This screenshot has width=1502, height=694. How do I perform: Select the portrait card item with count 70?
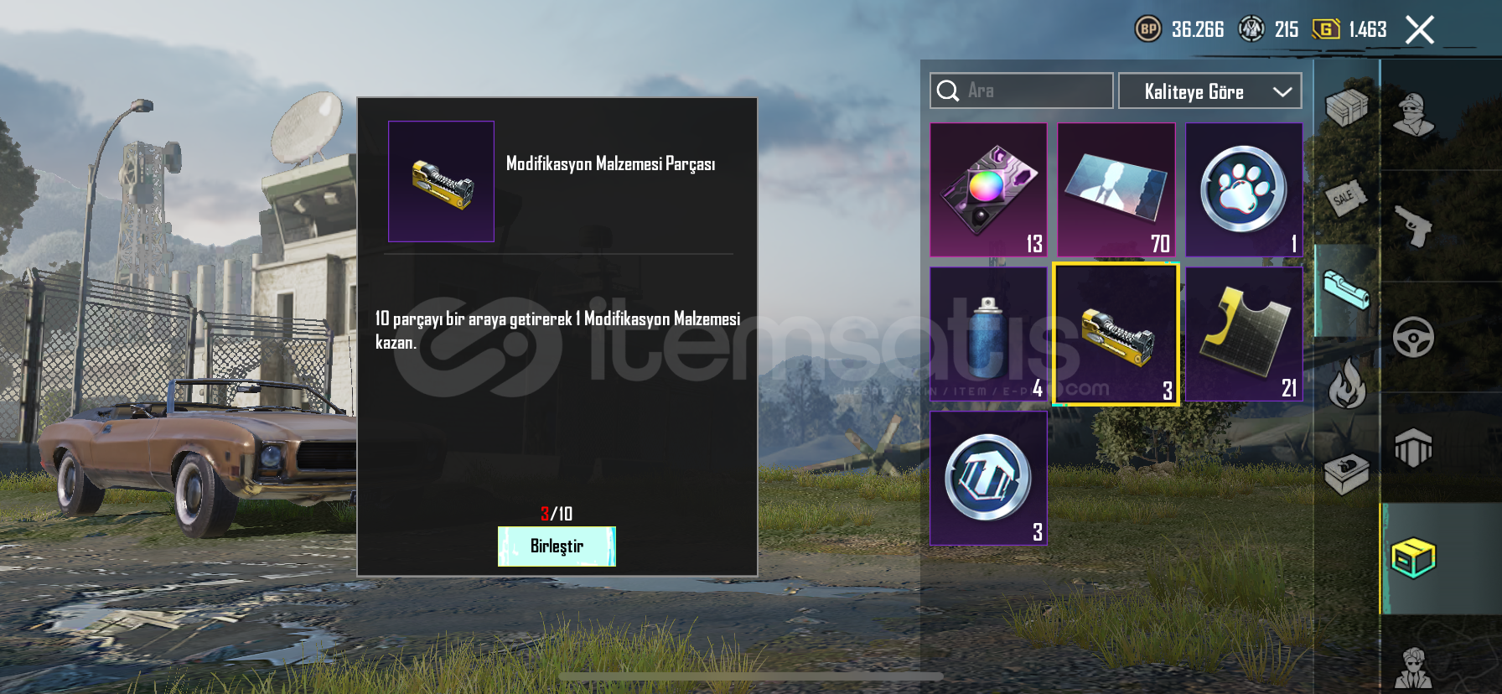1116,190
